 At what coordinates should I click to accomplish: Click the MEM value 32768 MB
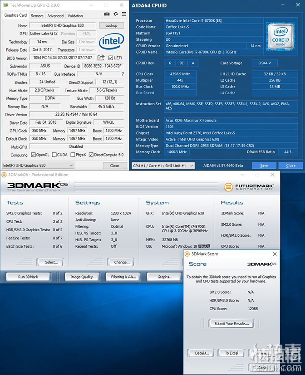point(170,239)
